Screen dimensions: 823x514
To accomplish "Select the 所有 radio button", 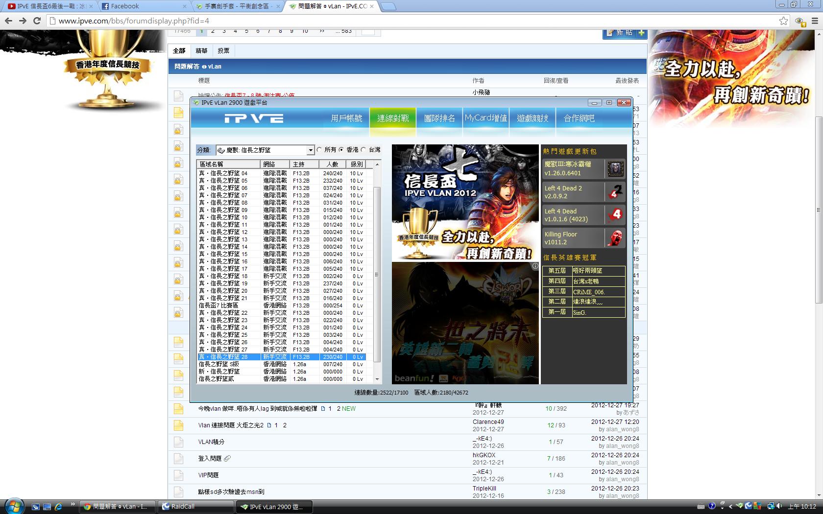I will tap(319, 150).
